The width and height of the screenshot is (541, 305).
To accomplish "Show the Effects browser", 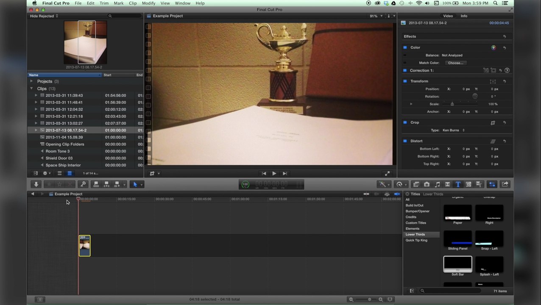I will [x=416, y=184].
